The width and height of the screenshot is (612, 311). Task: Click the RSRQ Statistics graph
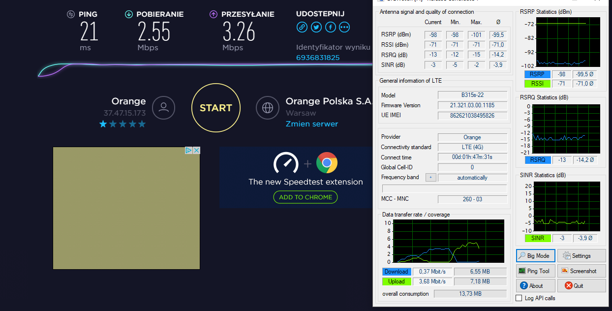pos(567,129)
